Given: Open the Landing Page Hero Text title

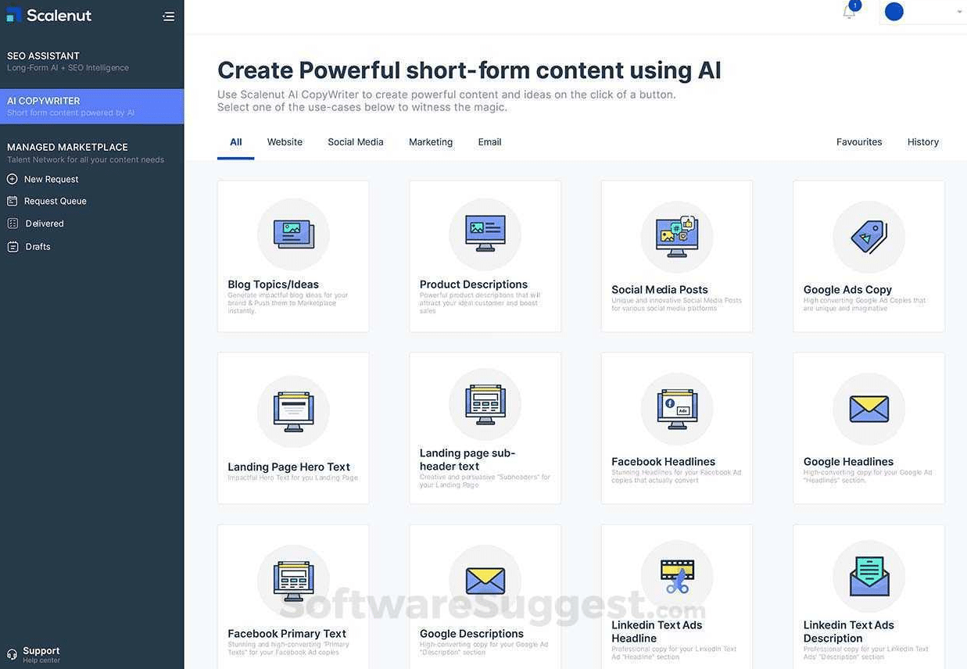Looking at the screenshot, I should 289,467.
